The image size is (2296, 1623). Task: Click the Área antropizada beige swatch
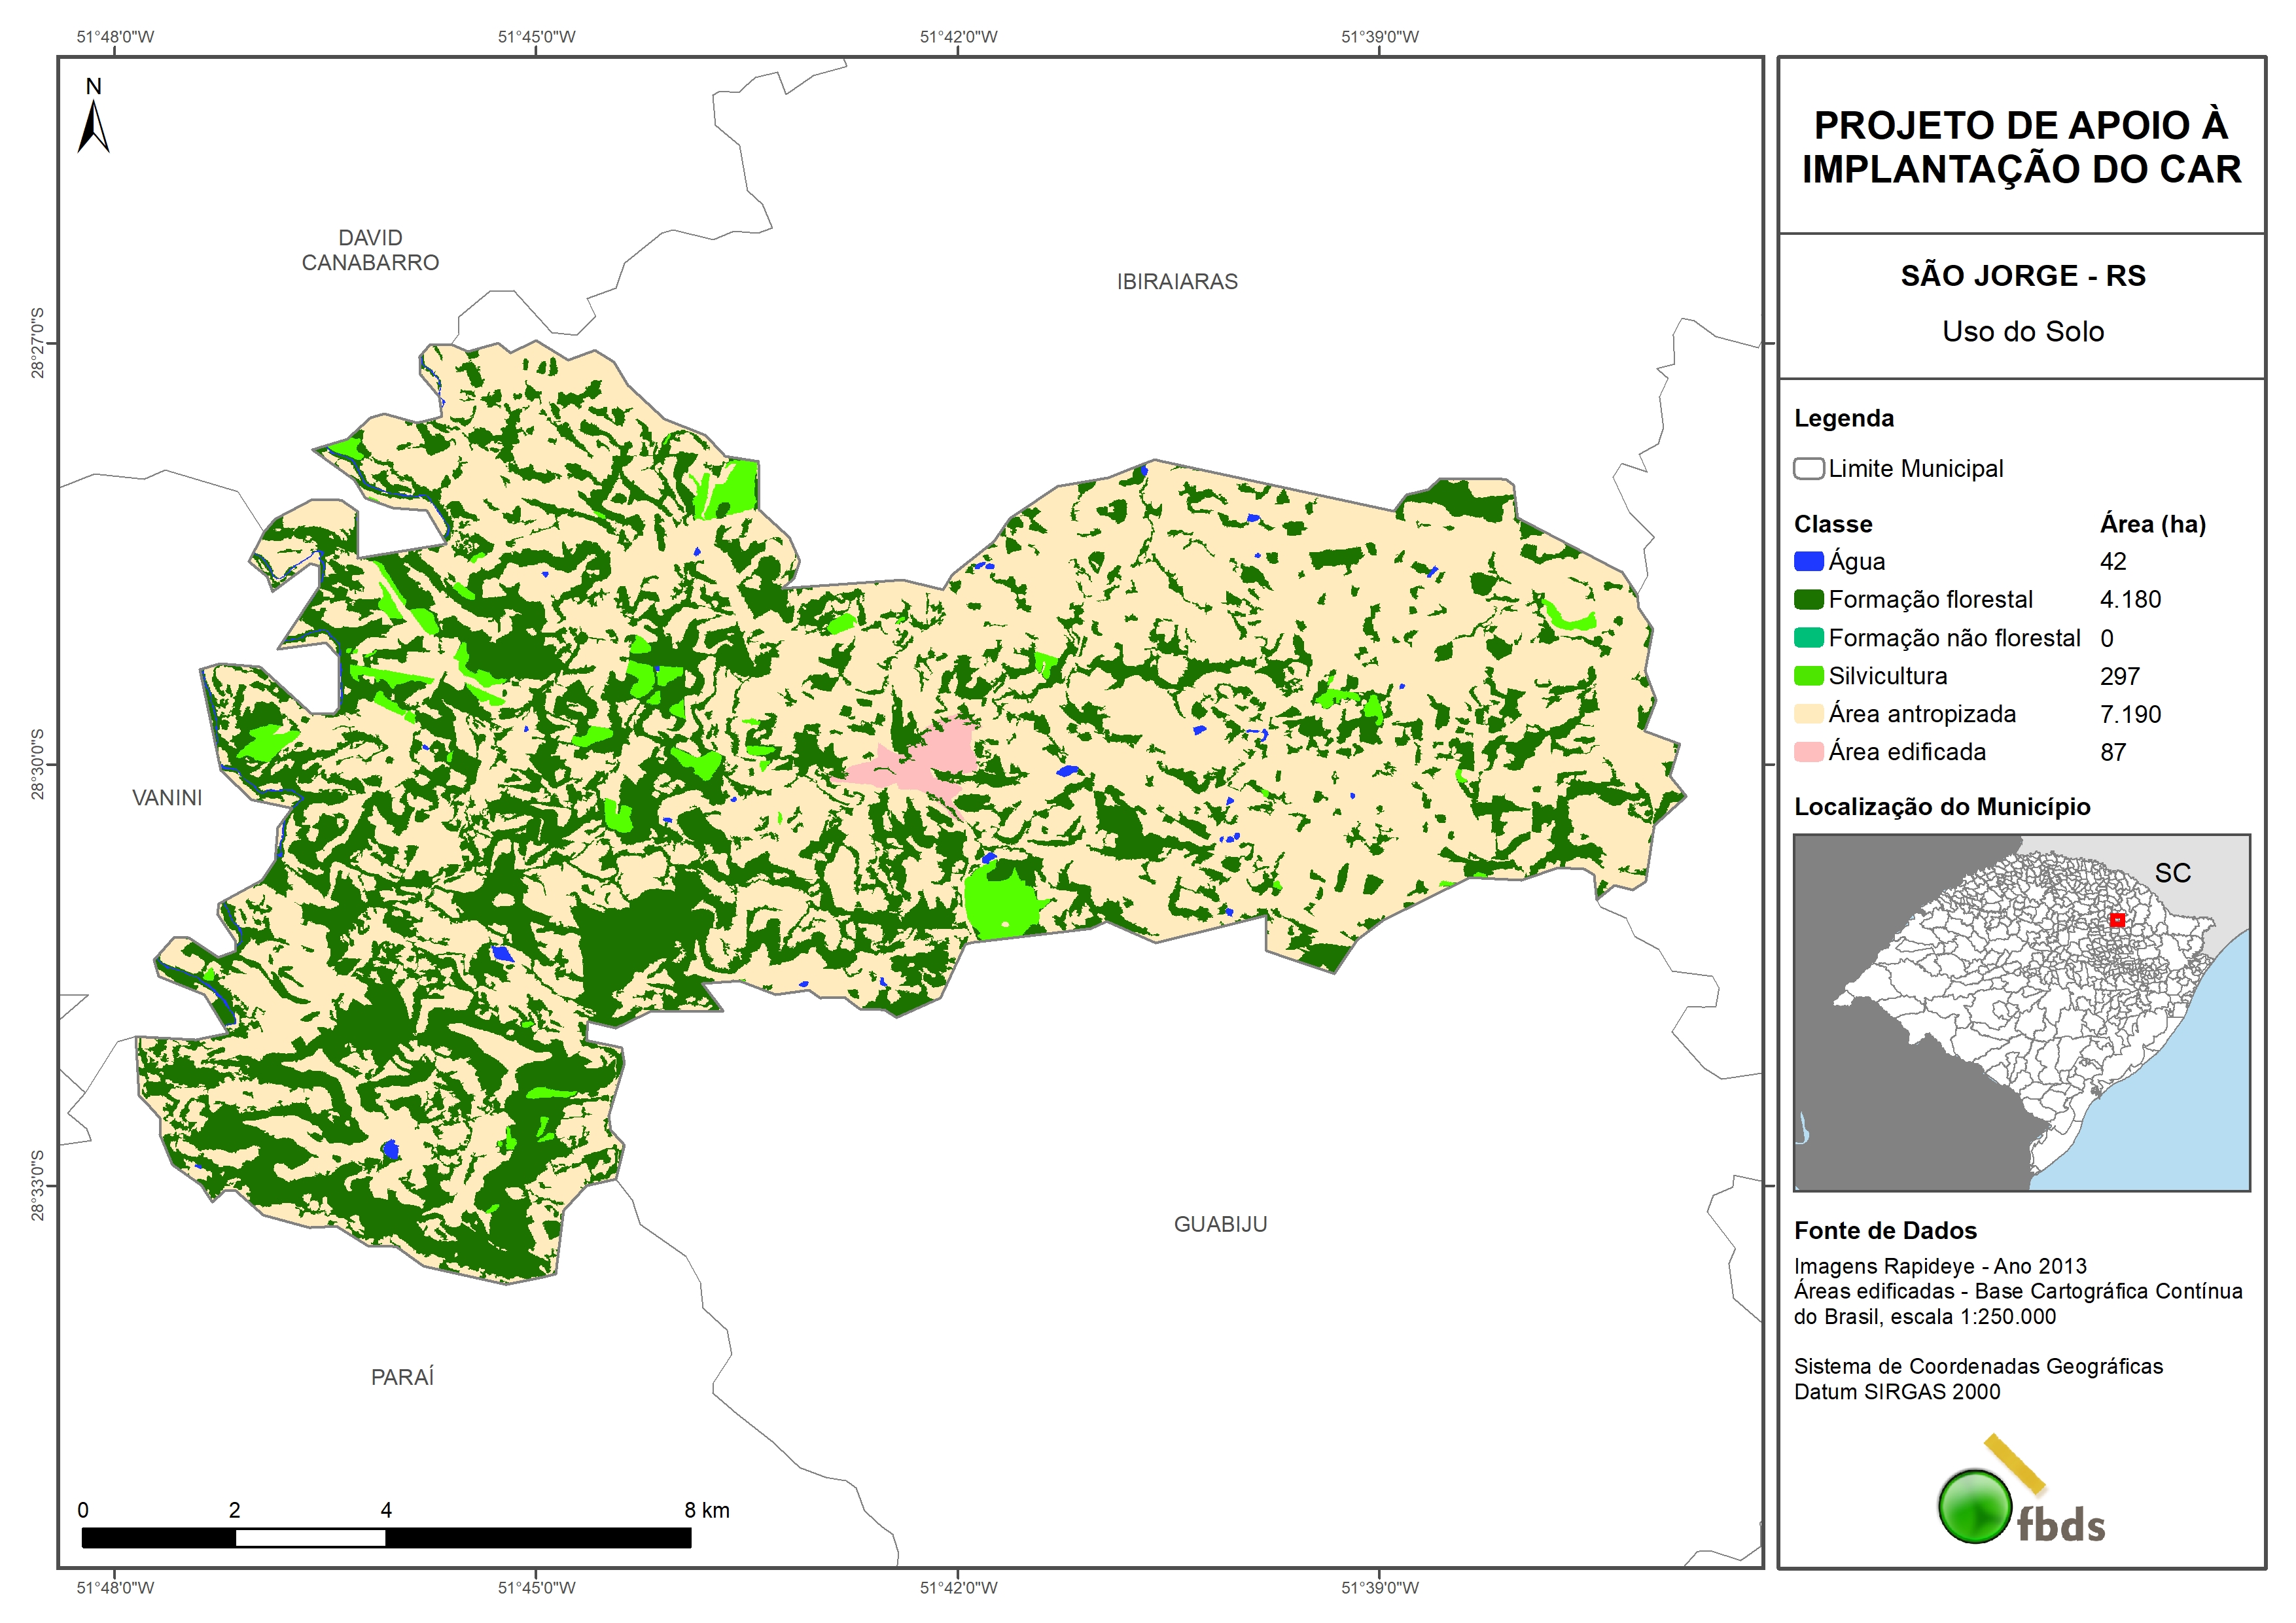[x=1808, y=714]
